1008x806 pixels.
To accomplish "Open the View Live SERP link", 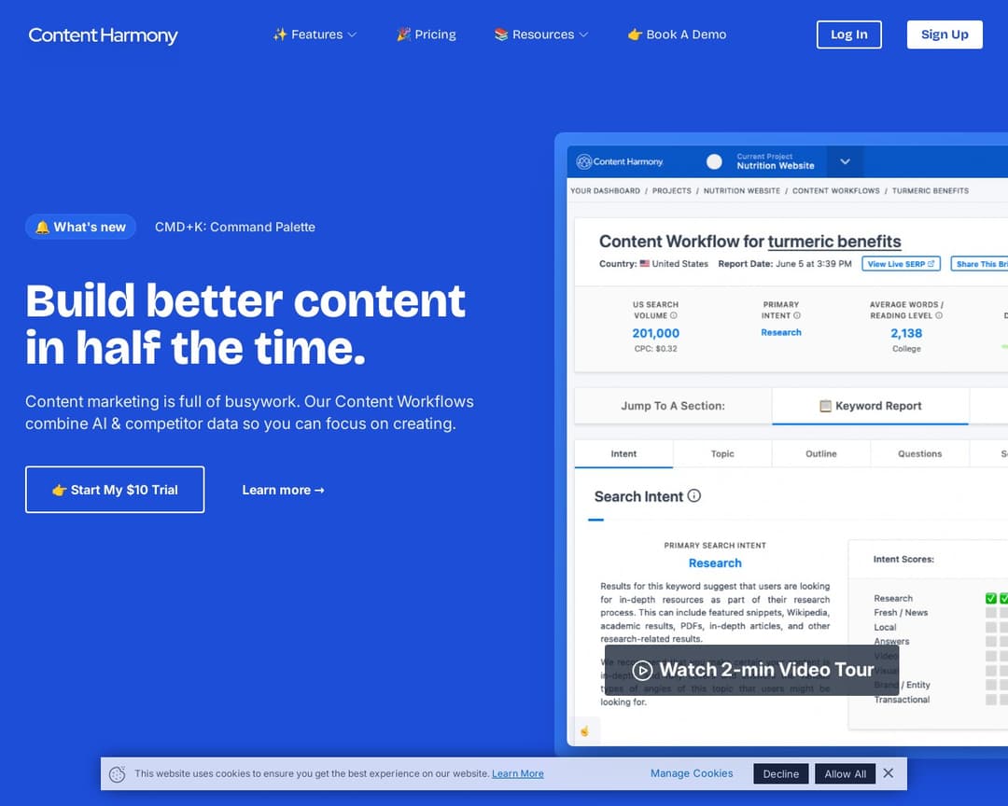I will pyautogui.click(x=900, y=263).
